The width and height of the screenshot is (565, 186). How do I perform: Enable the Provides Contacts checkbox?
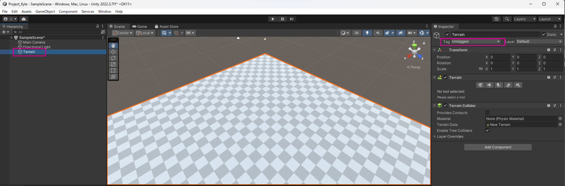tap(487, 113)
